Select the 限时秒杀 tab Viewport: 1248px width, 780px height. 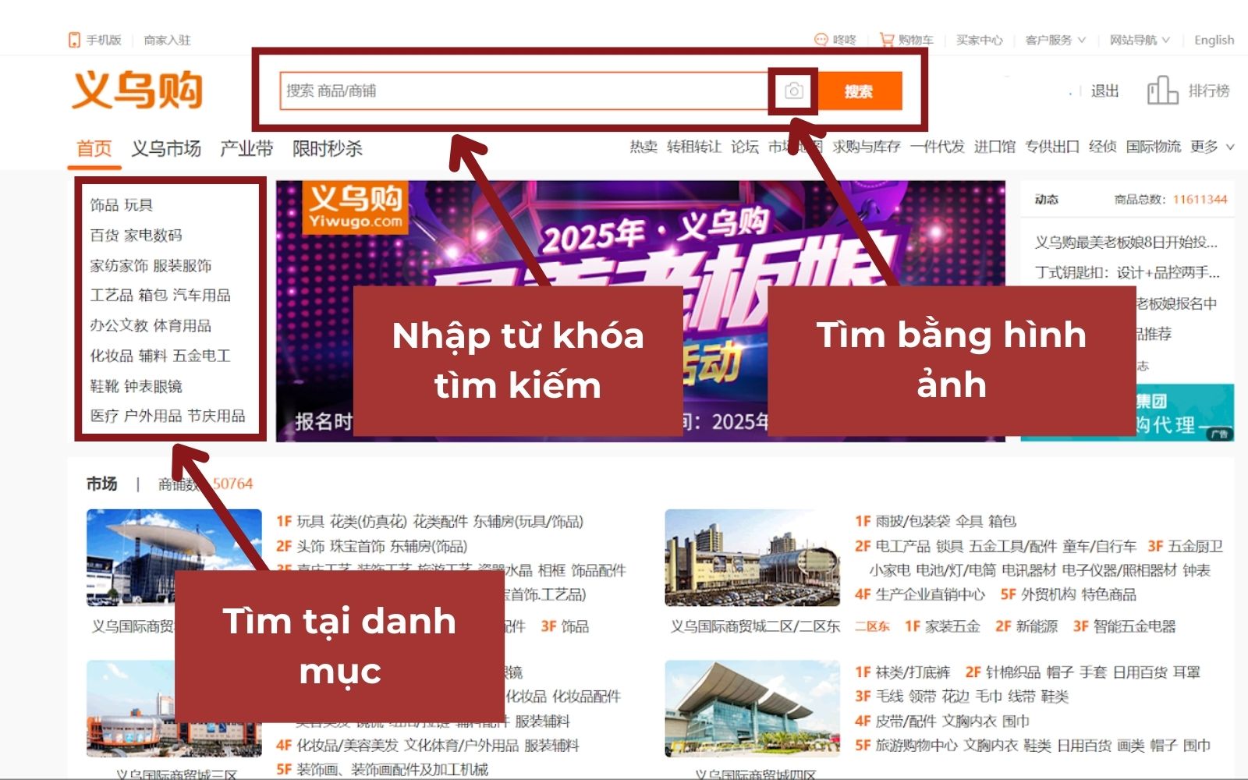click(328, 148)
